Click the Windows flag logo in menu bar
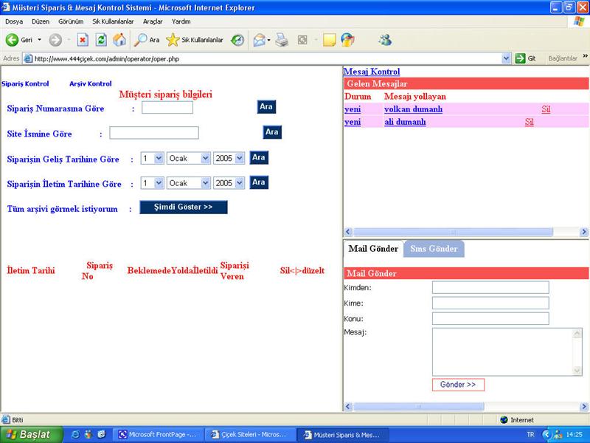This screenshot has height=443, width=590. click(x=579, y=21)
